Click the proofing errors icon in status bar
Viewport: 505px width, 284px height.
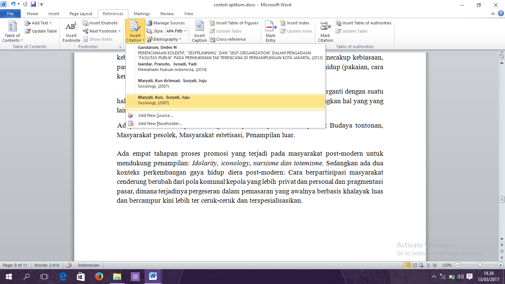point(69,265)
